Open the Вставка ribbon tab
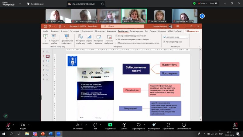The image size is (243, 137). [64, 31]
